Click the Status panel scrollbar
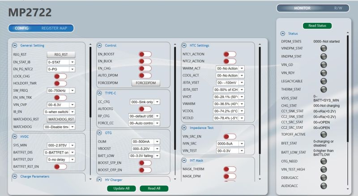The width and height of the screenshot is (358, 196). (348, 89)
